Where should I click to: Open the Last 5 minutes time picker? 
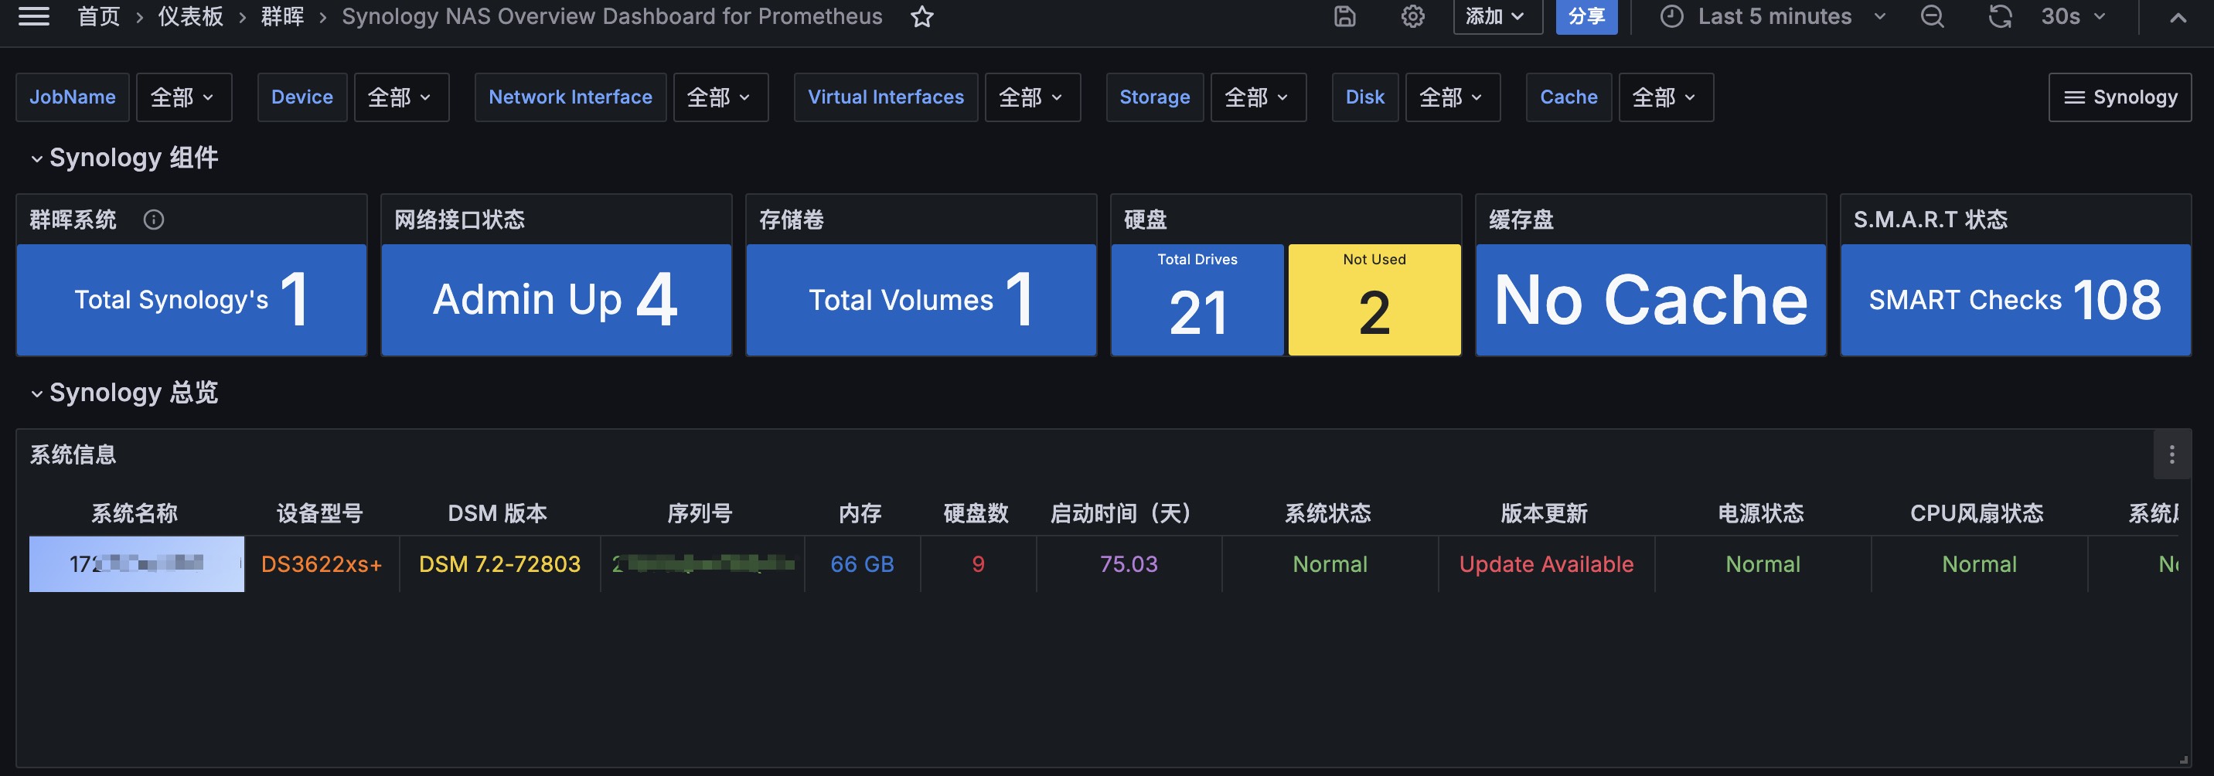click(1773, 16)
